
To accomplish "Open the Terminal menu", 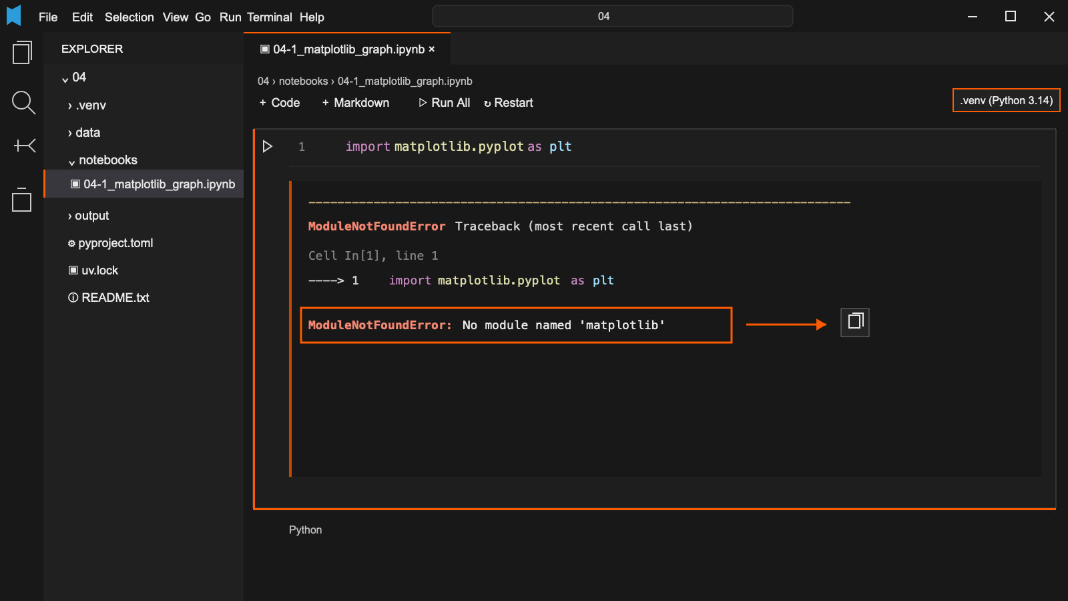I will (x=270, y=17).
